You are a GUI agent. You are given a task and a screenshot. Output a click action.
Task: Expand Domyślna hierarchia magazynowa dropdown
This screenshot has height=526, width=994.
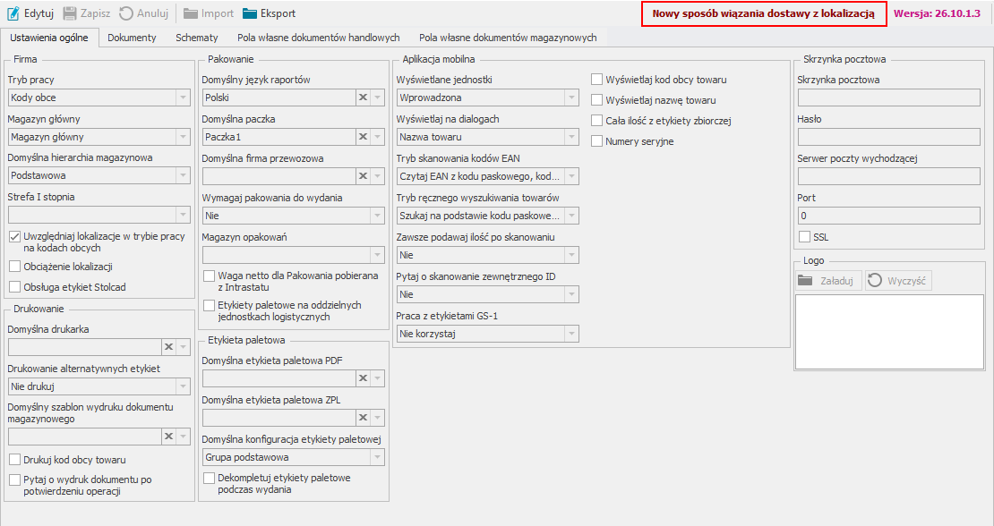pyautogui.click(x=184, y=175)
